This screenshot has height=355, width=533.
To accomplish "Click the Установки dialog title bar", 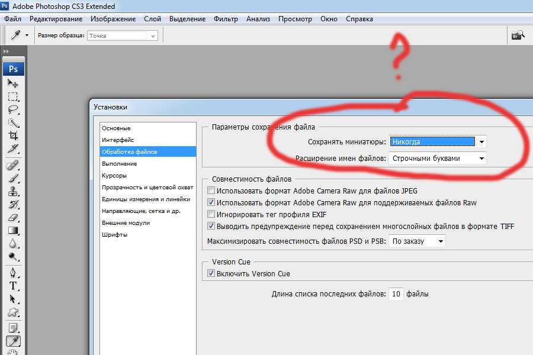I will (311, 107).
